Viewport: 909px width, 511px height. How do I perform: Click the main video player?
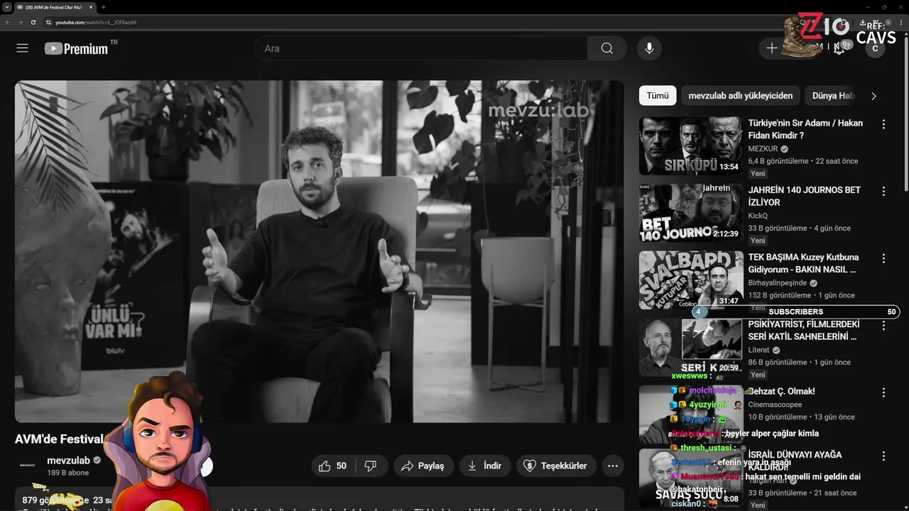tap(319, 251)
